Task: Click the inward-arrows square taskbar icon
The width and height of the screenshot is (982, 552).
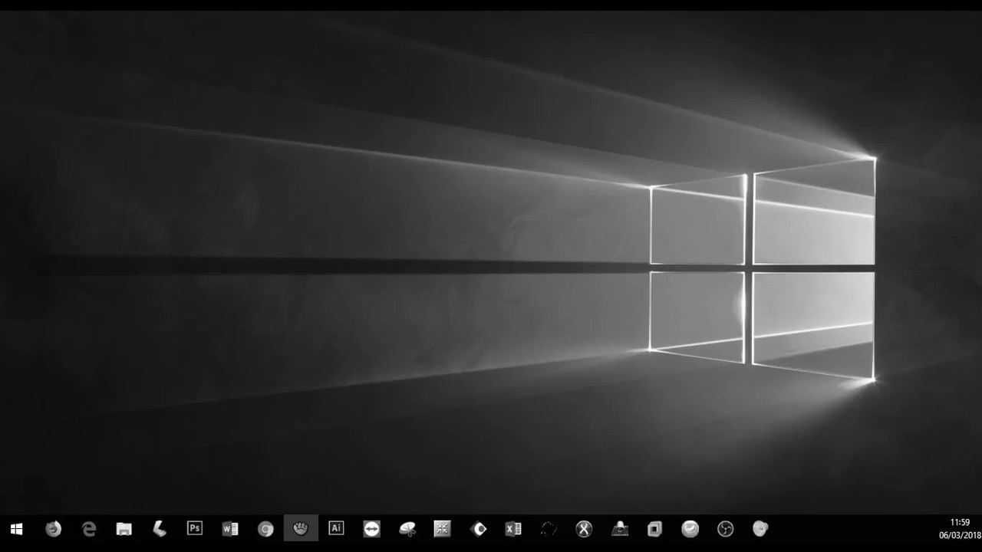Action: (443, 529)
